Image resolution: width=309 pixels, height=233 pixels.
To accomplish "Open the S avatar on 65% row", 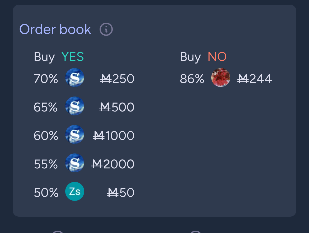I will [75, 106].
